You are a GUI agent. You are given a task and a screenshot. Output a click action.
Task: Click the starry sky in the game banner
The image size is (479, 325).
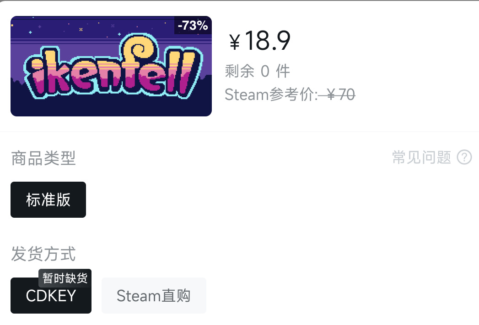pyautogui.click(x=69, y=28)
